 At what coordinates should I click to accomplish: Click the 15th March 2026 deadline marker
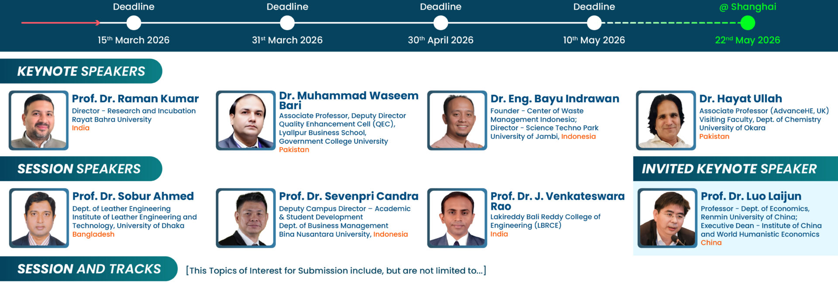(134, 23)
